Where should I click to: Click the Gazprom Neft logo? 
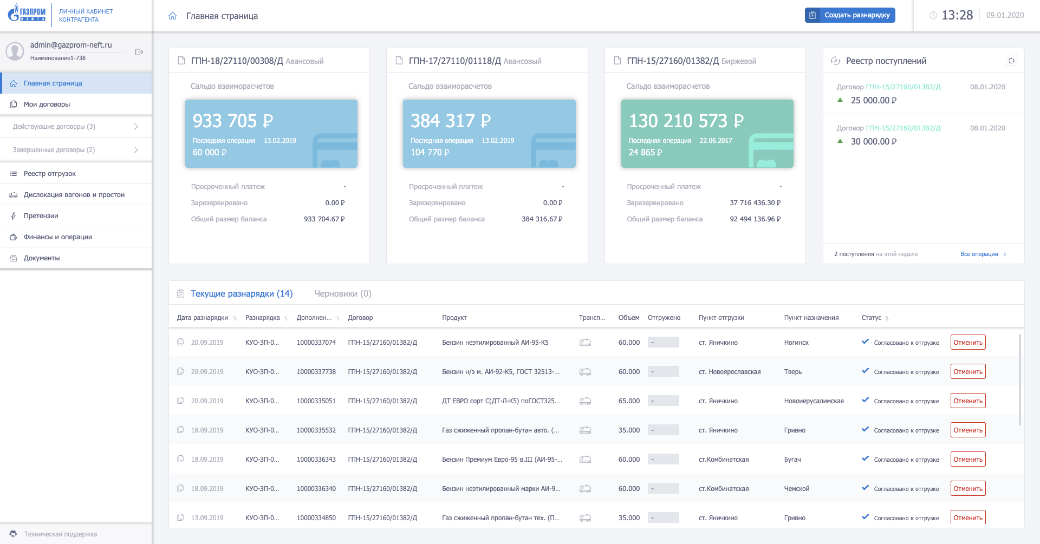coord(27,14)
